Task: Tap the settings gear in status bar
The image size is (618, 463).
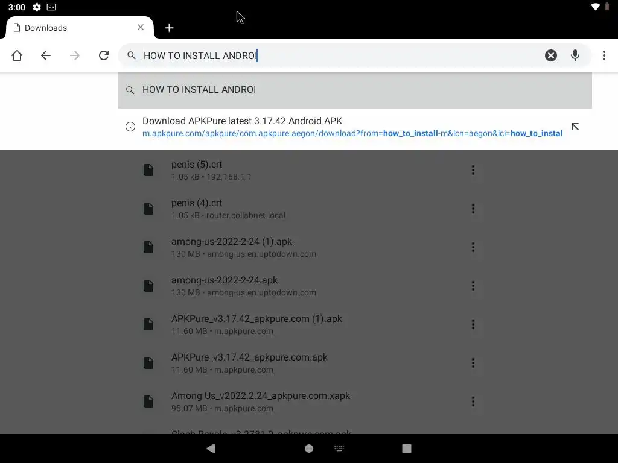Action: [37, 7]
